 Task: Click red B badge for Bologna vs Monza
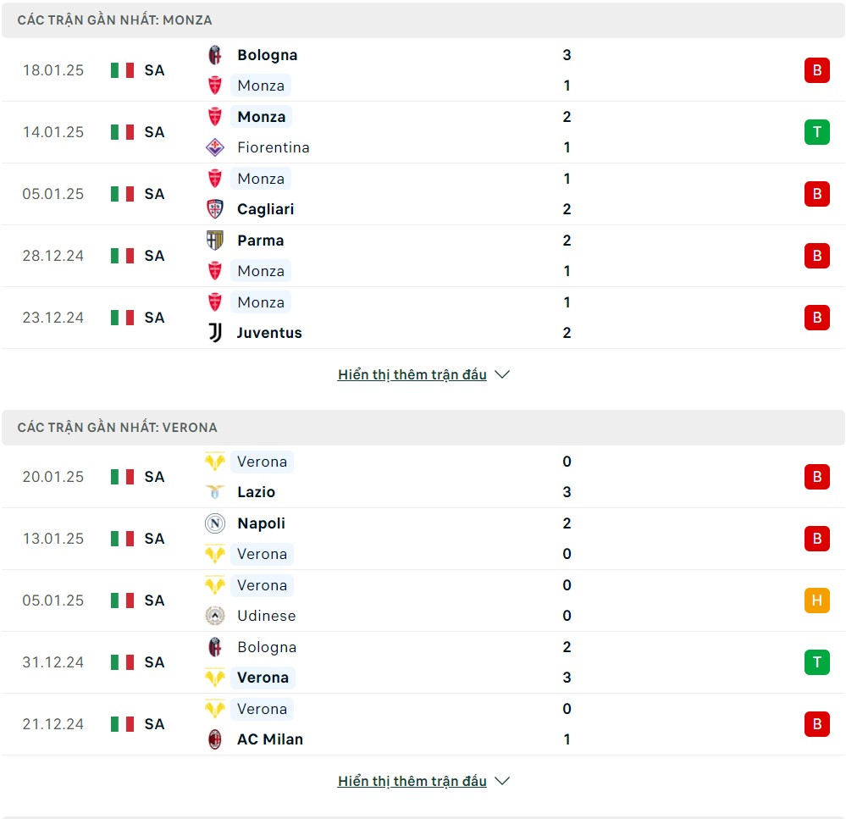[x=817, y=70]
